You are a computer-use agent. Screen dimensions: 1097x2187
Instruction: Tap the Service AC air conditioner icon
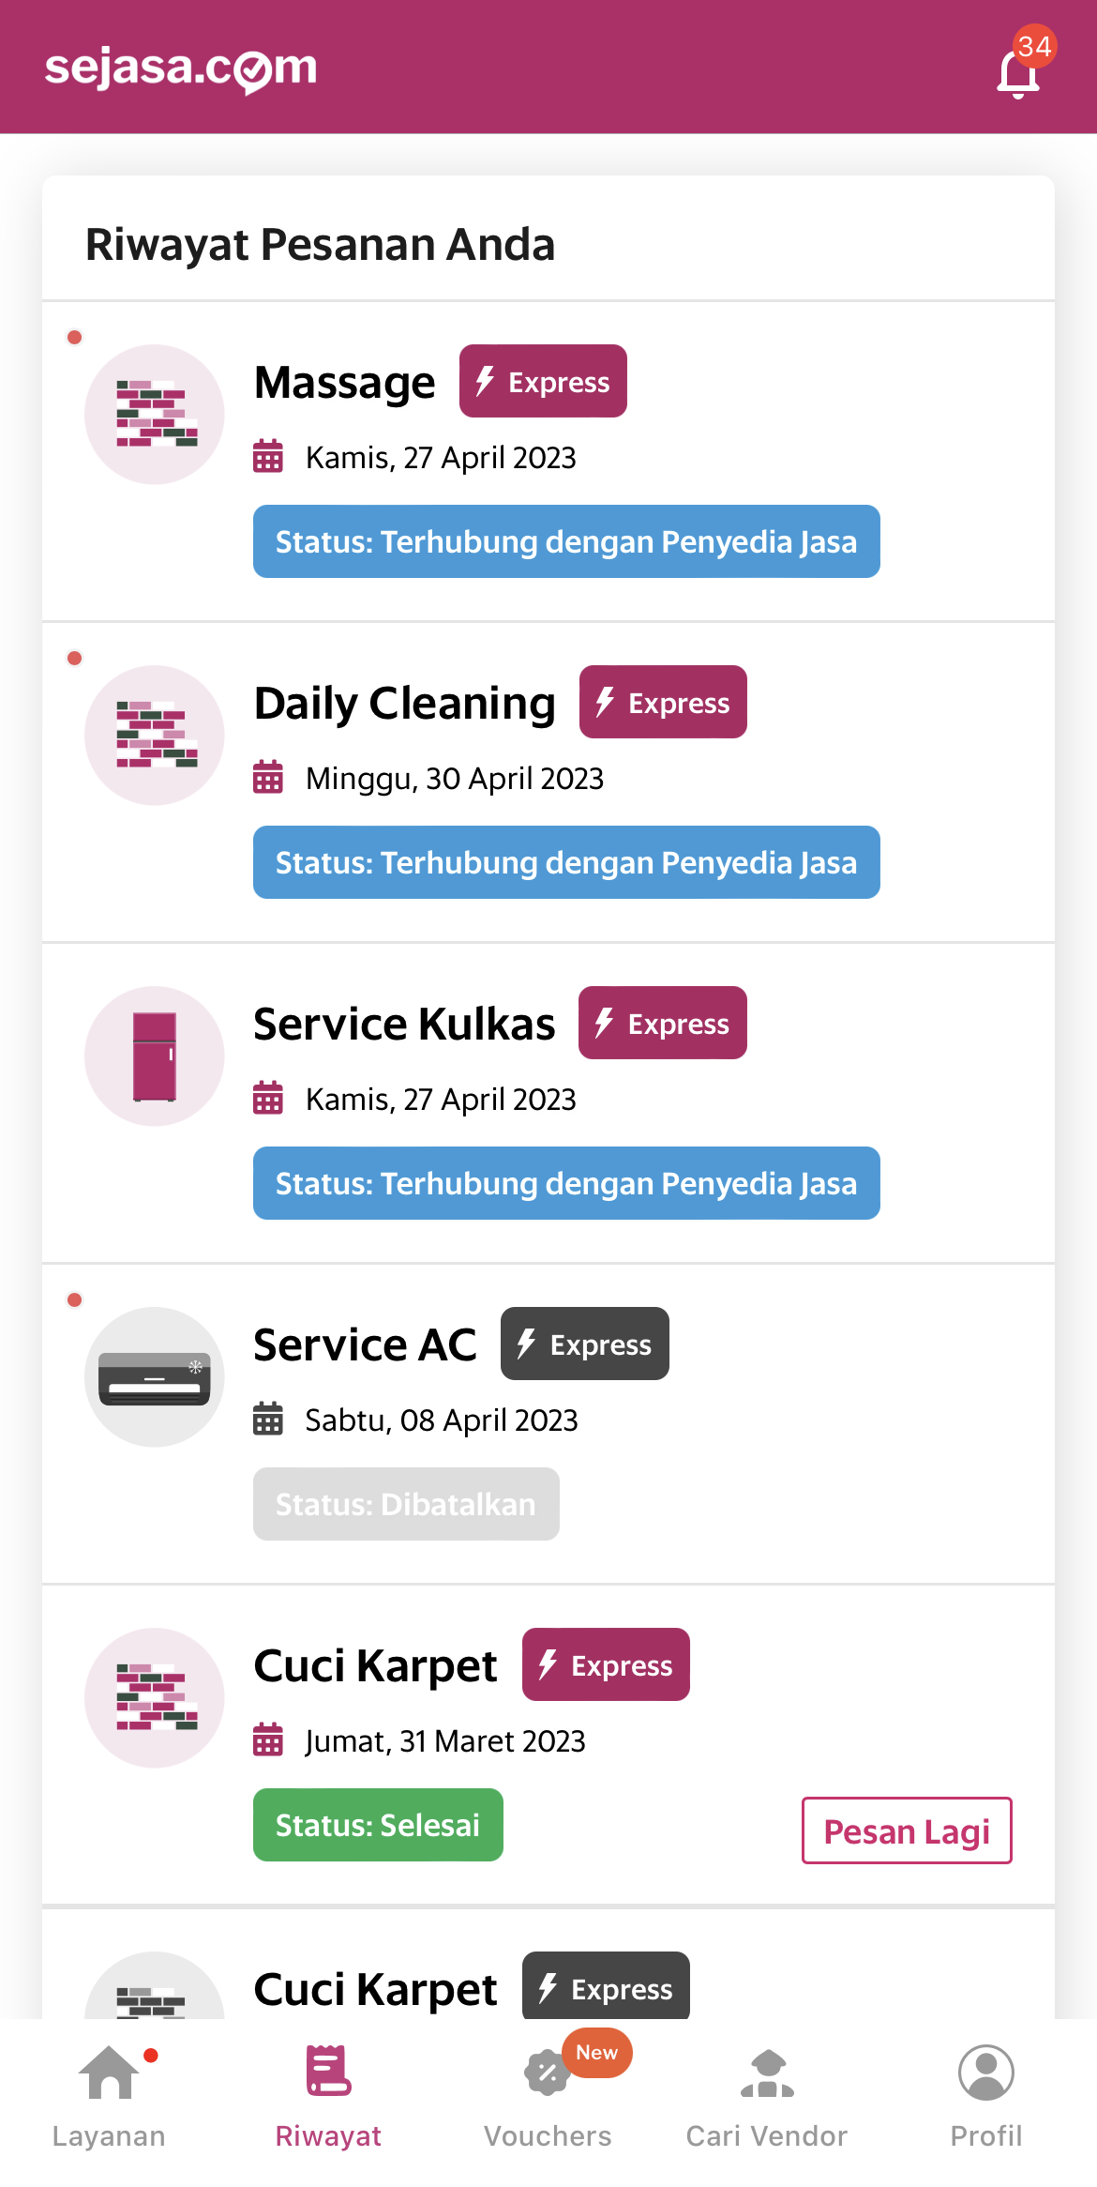pos(155,1377)
